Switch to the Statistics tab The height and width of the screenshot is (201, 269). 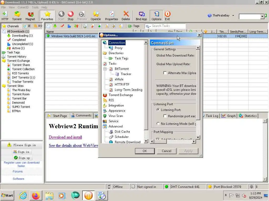248,116
